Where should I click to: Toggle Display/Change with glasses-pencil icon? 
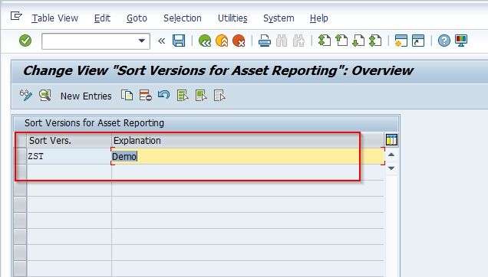(x=26, y=96)
